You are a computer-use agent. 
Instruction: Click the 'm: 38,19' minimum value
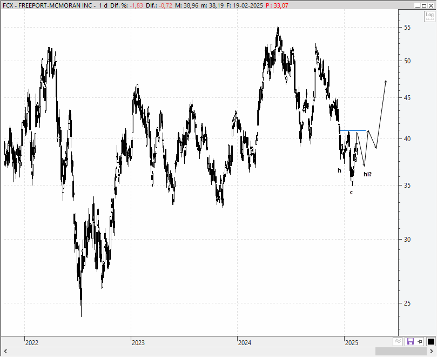coord(212,5)
